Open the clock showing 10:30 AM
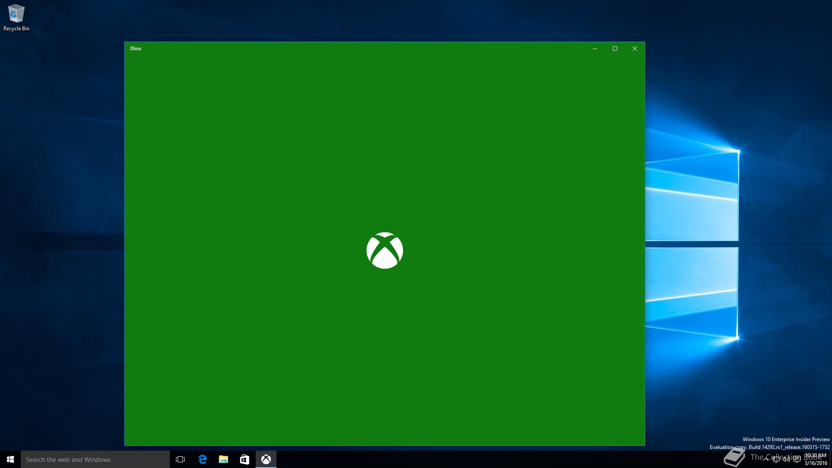Image resolution: width=832 pixels, height=468 pixels. (x=816, y=459)
